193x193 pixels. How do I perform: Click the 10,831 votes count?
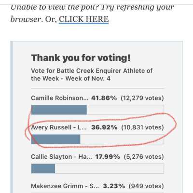click(142, 127)
